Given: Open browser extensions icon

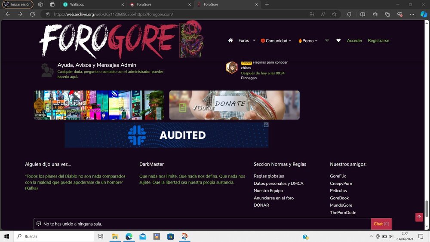Looking at the screenshot, I should coord(349,14).
